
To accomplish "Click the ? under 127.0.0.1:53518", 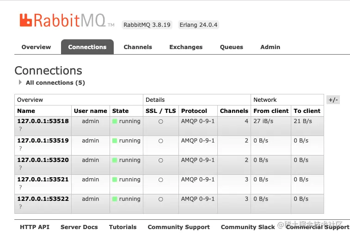I will (20, 129).
